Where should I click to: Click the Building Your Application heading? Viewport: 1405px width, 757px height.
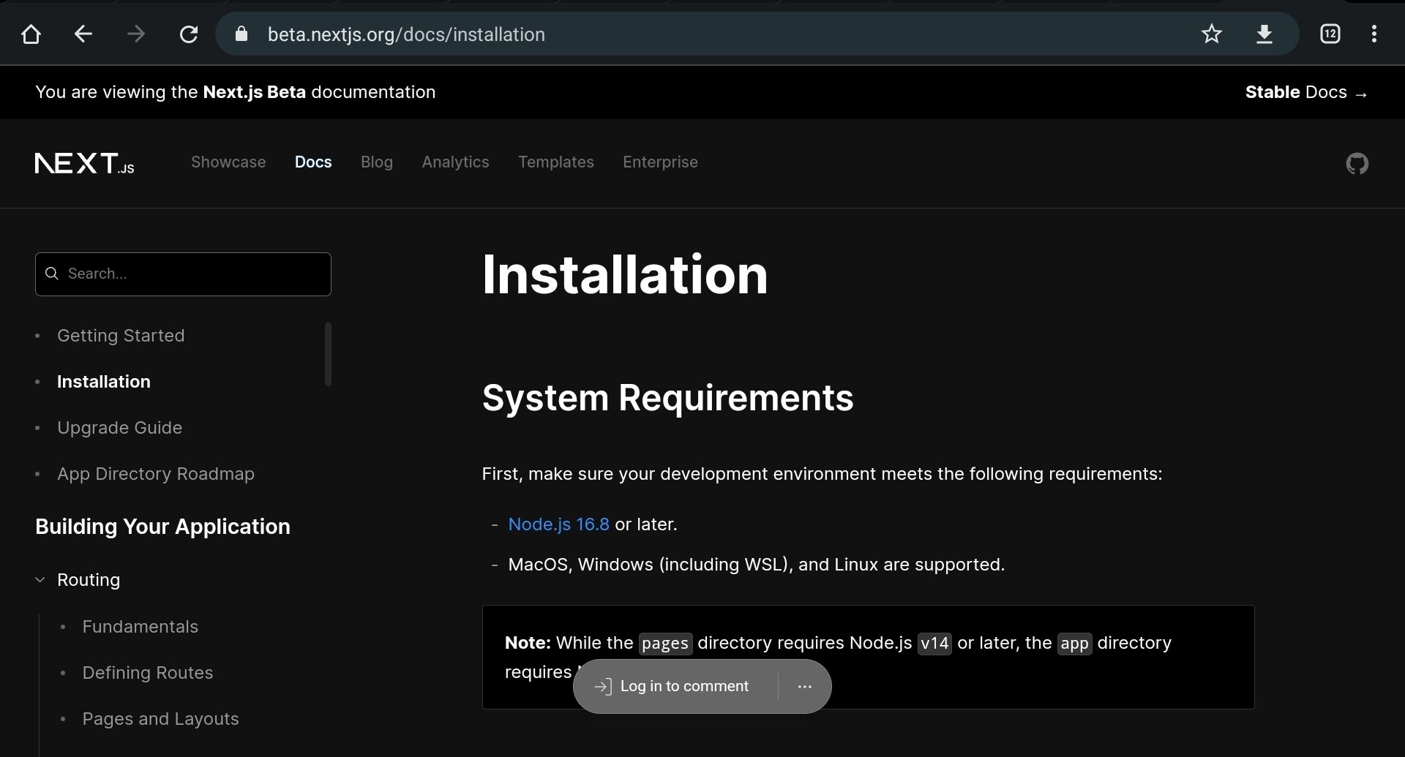click(x=162, y=527)
